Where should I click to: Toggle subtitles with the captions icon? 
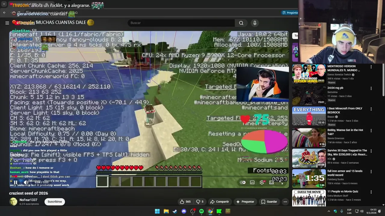pyautogui.click(x=252, y=182)
